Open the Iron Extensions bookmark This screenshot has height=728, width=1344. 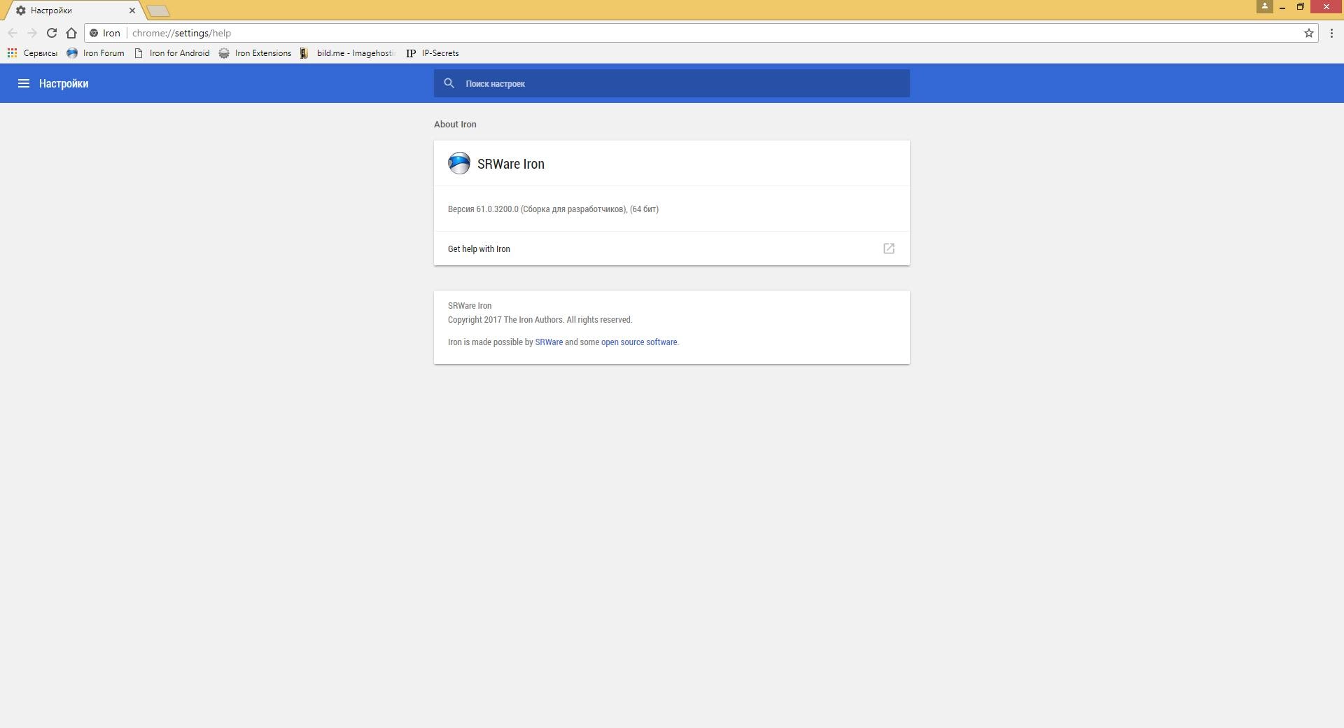[x=255, y=53]
